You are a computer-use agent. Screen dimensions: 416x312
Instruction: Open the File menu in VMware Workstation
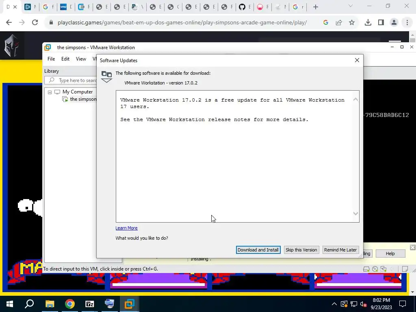click(x=51, y=59)
